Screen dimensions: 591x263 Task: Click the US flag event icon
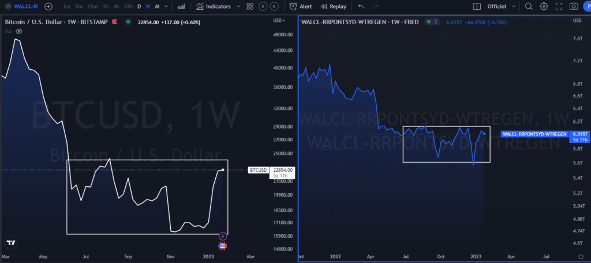[x=223, y=246]
